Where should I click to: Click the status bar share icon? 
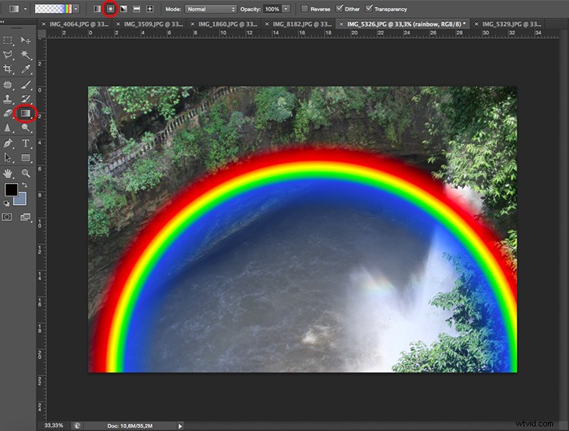coord(77,426)
